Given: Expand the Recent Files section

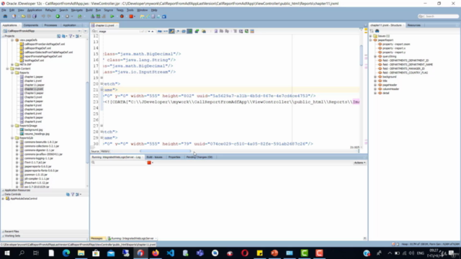Looking at the screenshot, I should point(3,232).
